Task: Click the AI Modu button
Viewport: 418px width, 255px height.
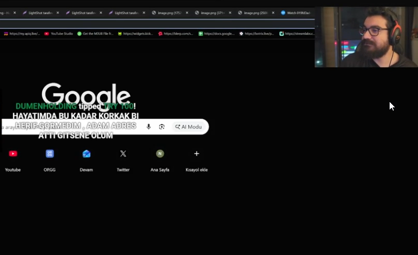Action: tap(188, 126)
